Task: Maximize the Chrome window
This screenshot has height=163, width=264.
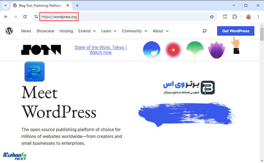Action: (246, 5)
